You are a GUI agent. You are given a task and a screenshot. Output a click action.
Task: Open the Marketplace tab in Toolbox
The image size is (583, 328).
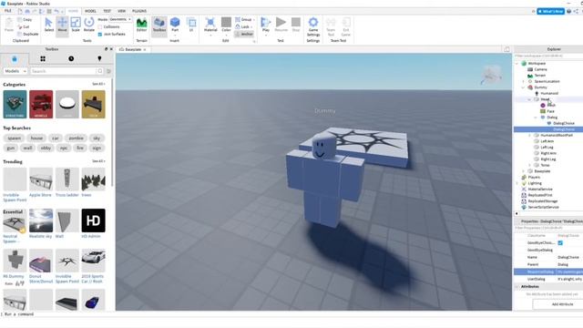pos(15,58)
